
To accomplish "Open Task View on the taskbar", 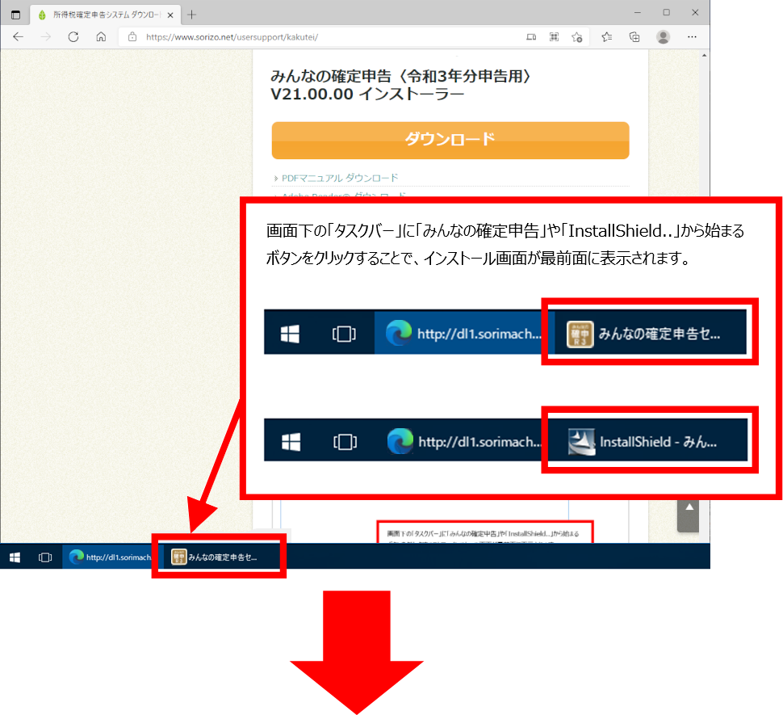I will (x=45, y=557).
